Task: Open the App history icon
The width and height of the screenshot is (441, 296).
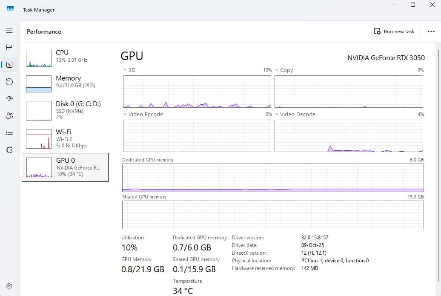Action: pos(9,82)
